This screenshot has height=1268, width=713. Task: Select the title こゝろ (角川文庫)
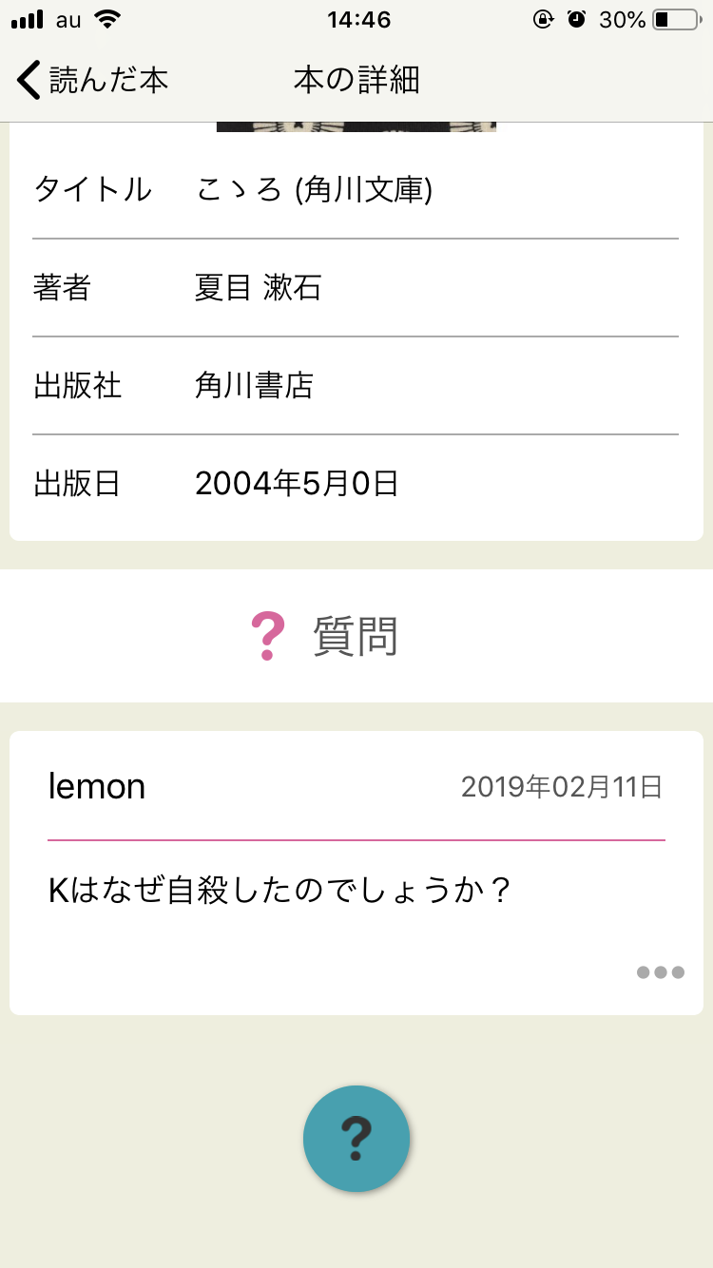[314, 190]
